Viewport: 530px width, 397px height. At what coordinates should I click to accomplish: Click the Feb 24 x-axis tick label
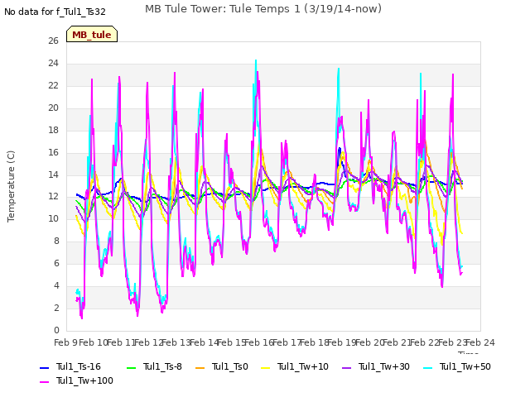pos(480,342)
